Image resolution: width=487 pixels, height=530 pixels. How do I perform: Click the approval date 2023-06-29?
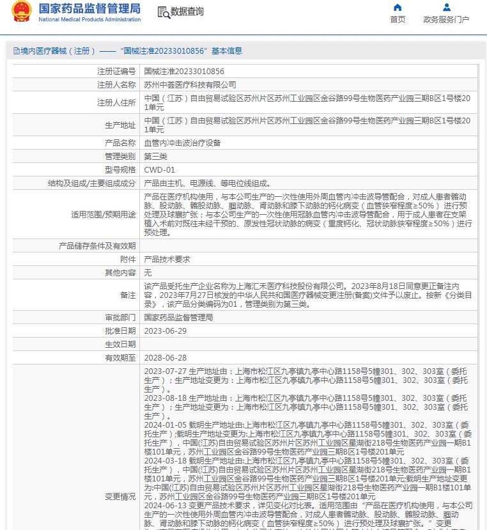tap(166, 331)
